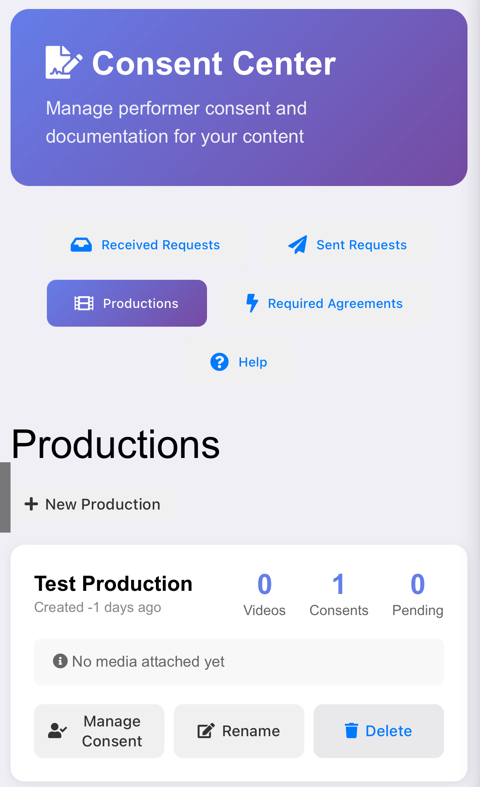Image resolution: width=480 pixels, height=787 pixels.
Task: Click the Required Agreements lightning bolt icon
Action: tap(252, 303)
